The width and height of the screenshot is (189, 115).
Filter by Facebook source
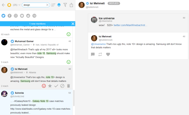click(x=9, y=16)
